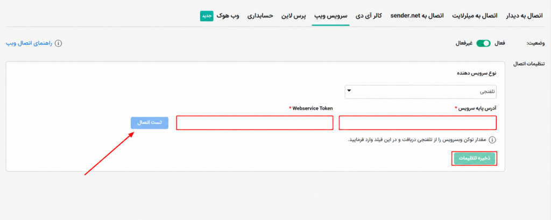Image resolution: width=551 pixels, height=220 pixels.
Task: Click the غیرفعال label beside the switch
Action: (464, 43)
